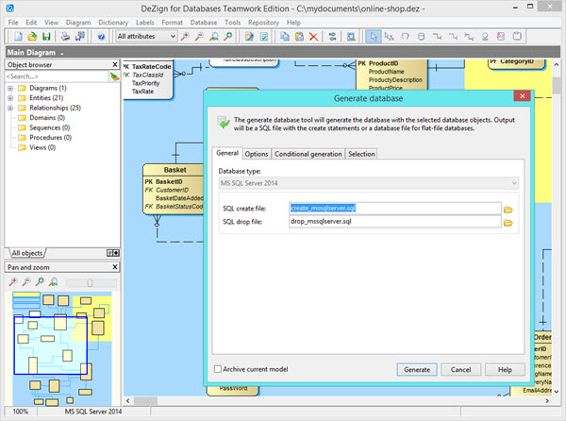Click the stamp tool icon
Image resolution: width=566 pixels, height=421 pixels.
485,37
